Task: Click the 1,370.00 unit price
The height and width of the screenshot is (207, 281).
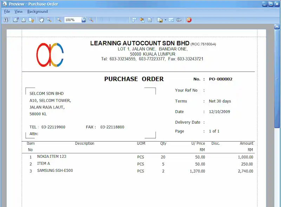Action: tap(197, 171)
